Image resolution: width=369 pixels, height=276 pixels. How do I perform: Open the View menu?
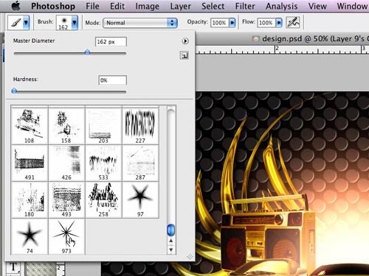pyautogui.click(x=317, y=6)
